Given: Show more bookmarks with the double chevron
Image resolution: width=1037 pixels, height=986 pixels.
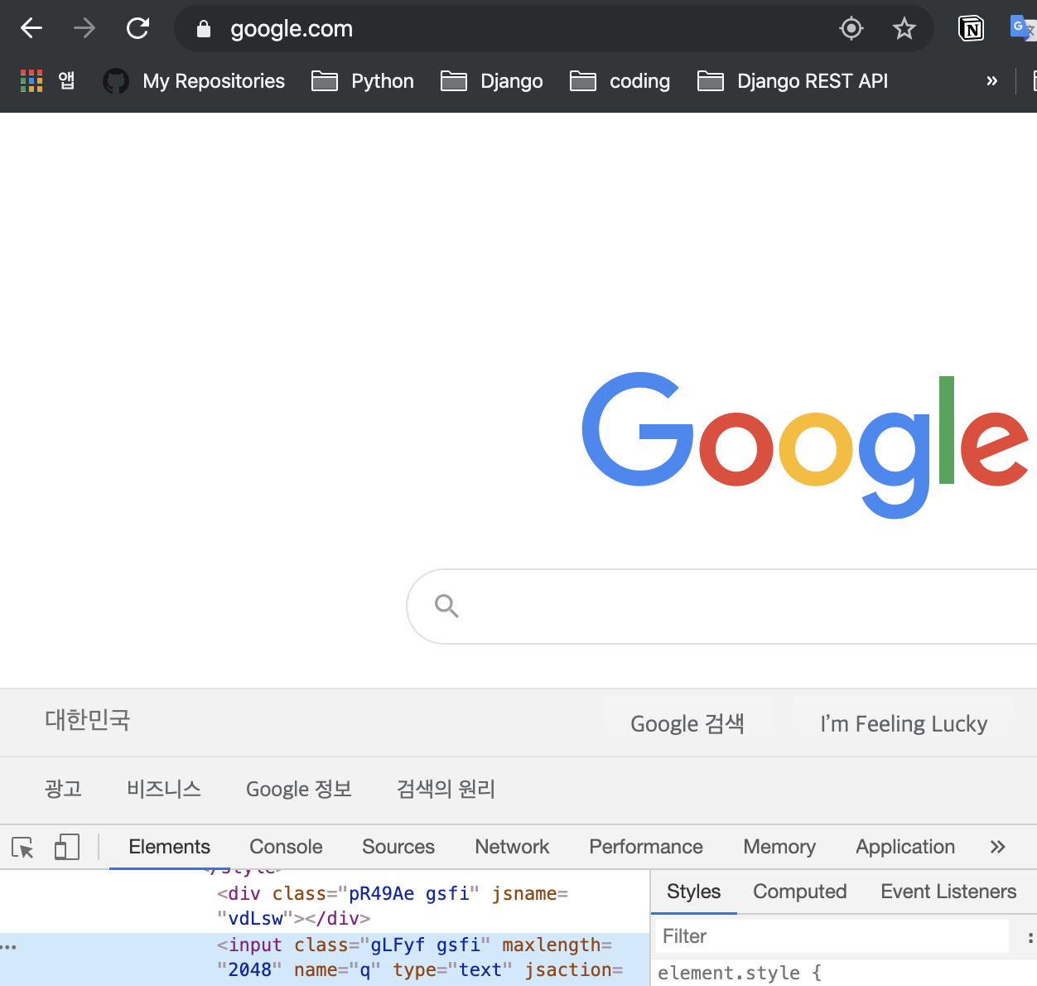Looking at the screenshot, I should coord(991,80).
